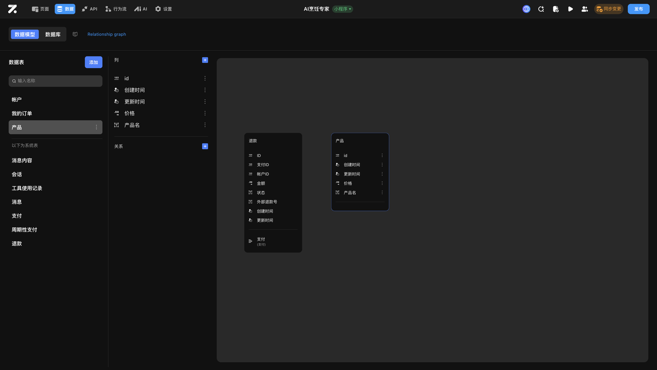Click the blue plus icon to add a 关系
This screenshot has width=657, height=370.
(x=205, y=146)
